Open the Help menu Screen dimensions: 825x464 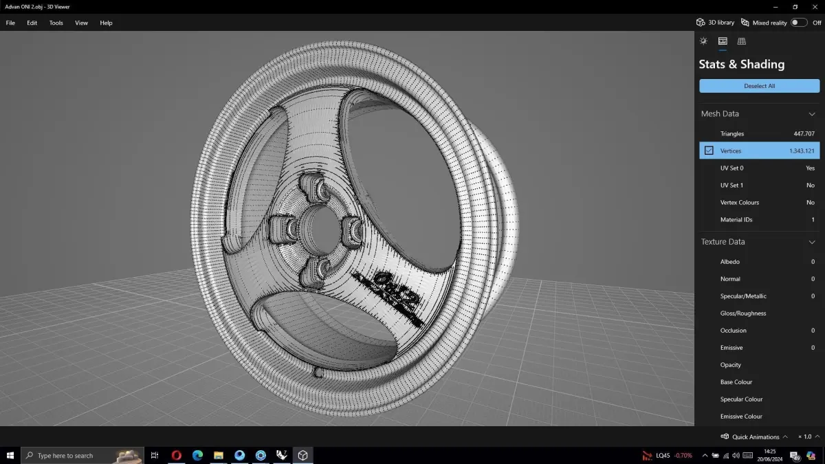click(106, 23)
